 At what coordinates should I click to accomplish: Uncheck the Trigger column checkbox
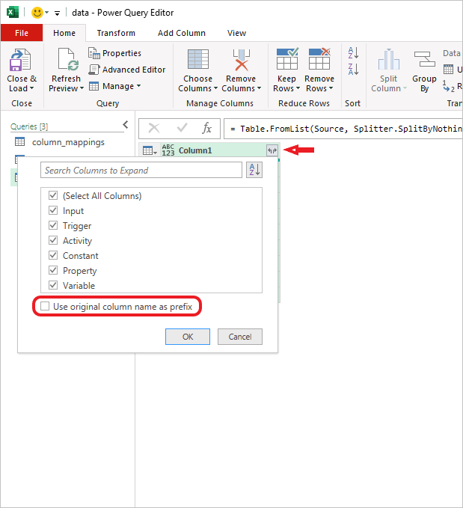tap(53, 225)
